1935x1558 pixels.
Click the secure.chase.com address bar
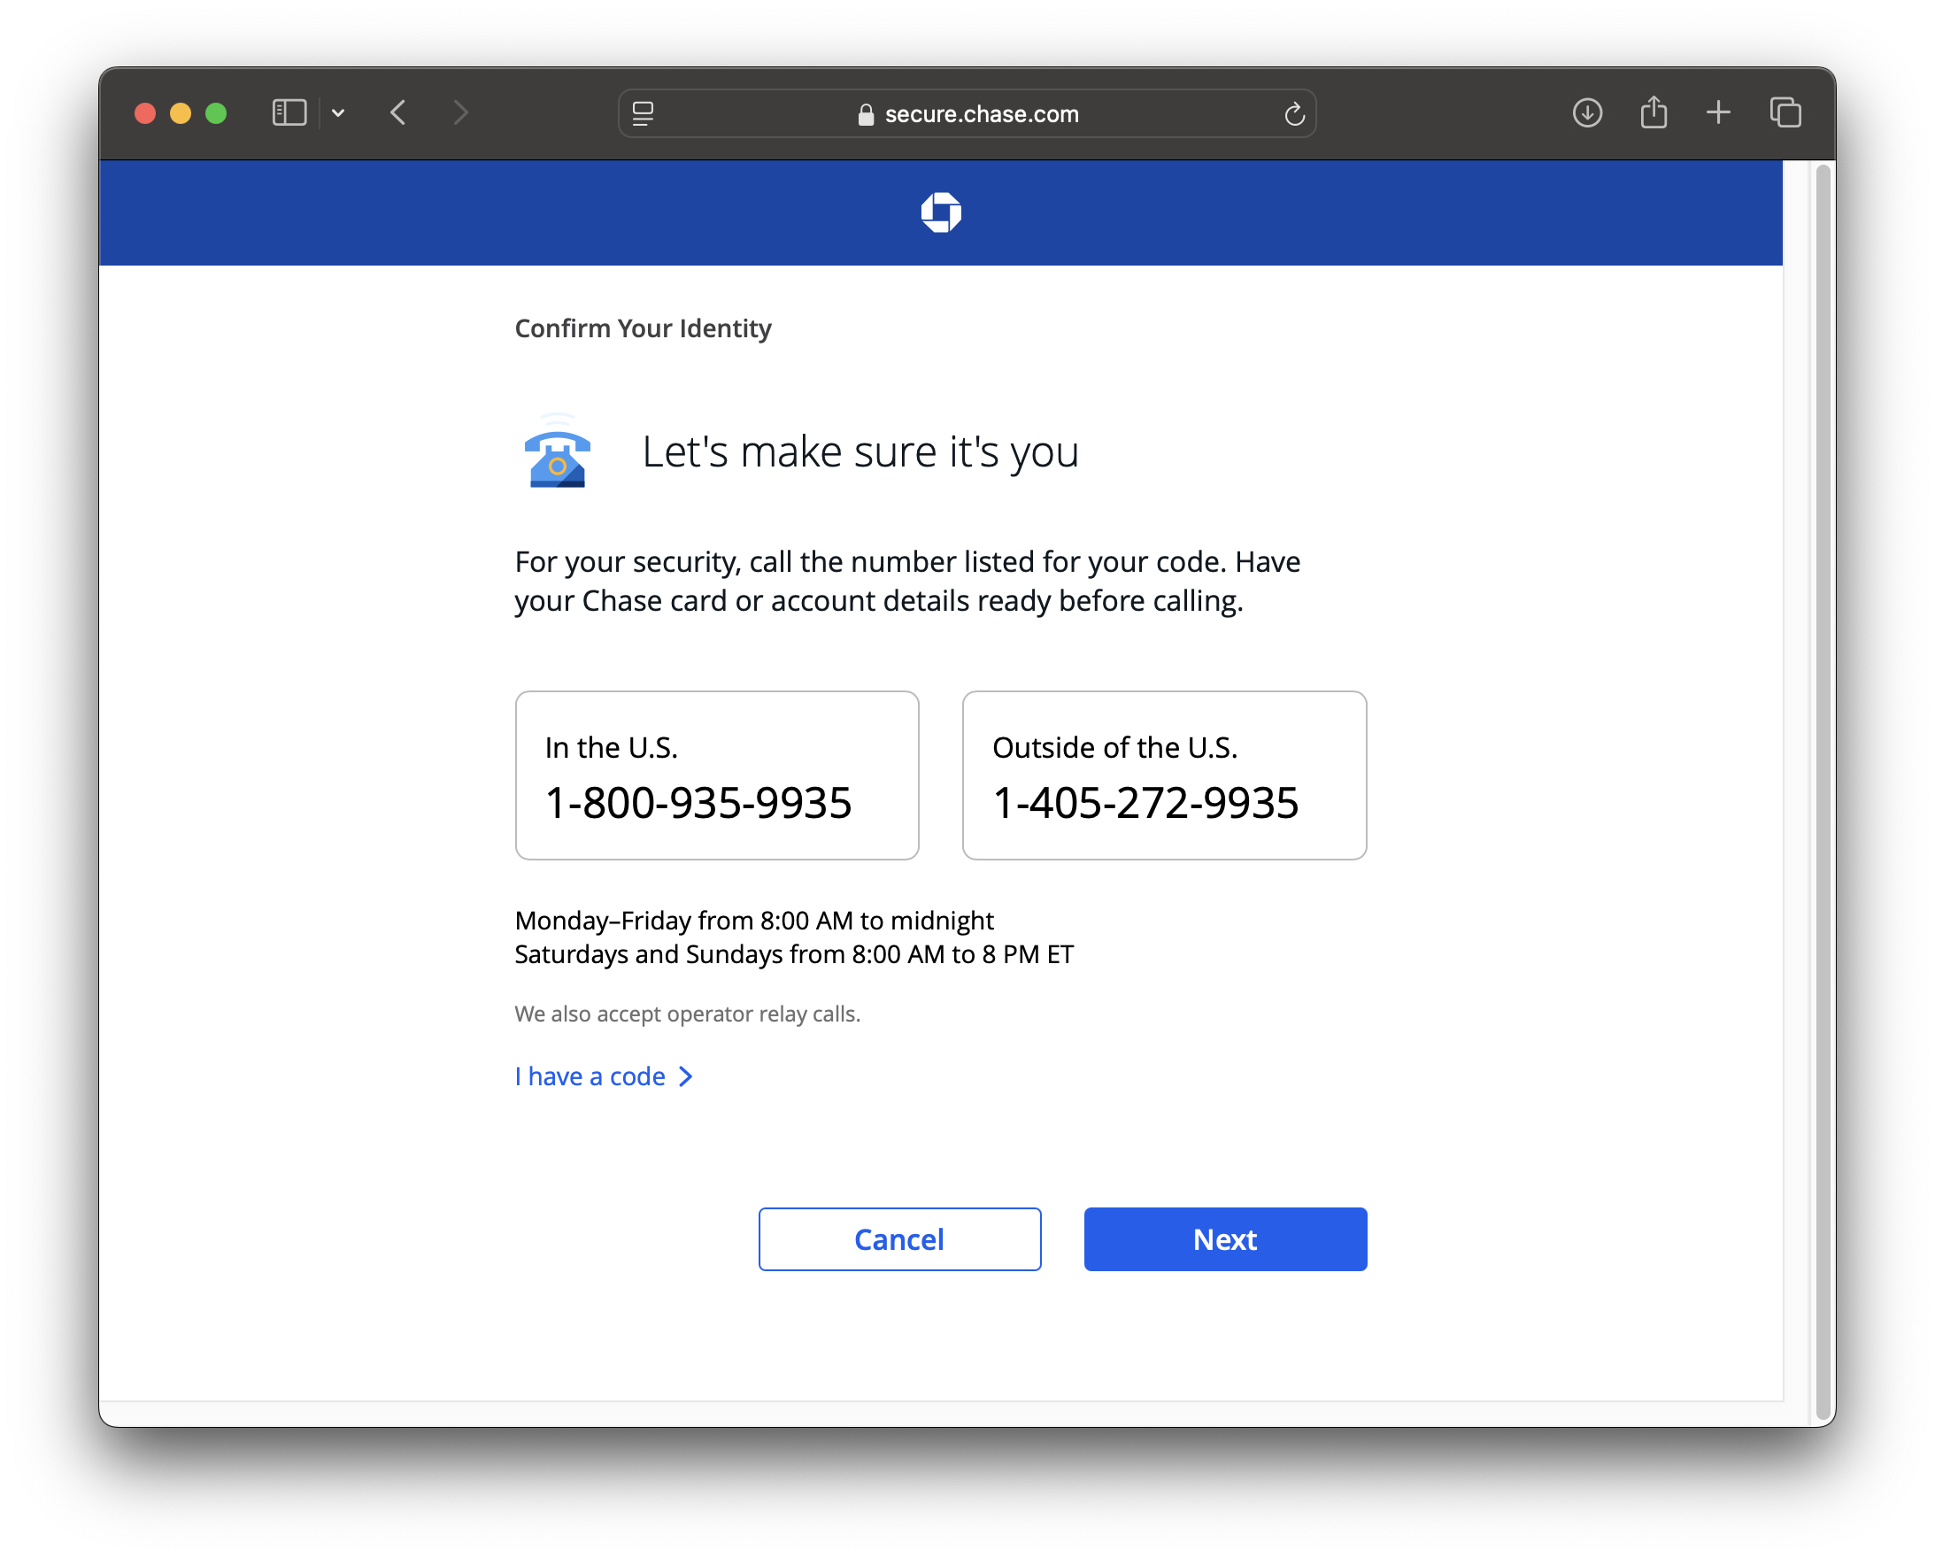click(967, 114)
